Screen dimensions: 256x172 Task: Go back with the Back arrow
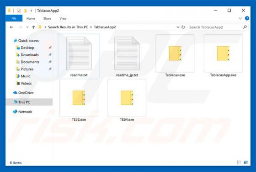pos(11,27)
